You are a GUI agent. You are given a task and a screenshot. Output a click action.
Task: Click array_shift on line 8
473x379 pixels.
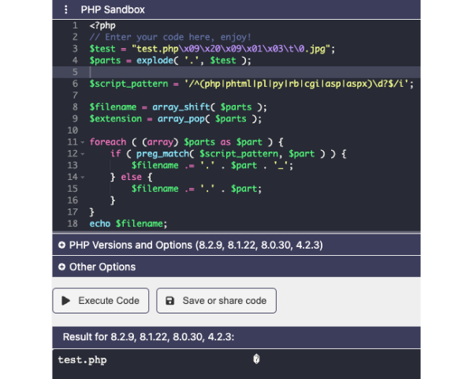pos(181,107)
